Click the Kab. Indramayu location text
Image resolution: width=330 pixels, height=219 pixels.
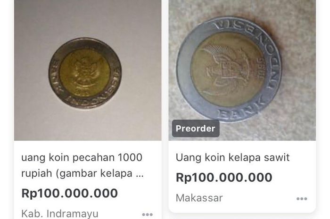(60, 214)
